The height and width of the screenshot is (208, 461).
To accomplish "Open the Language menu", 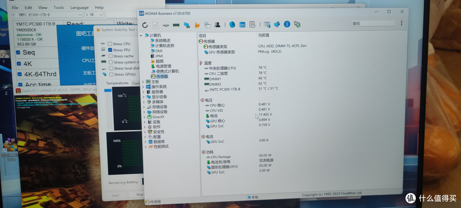I will 80,8.
